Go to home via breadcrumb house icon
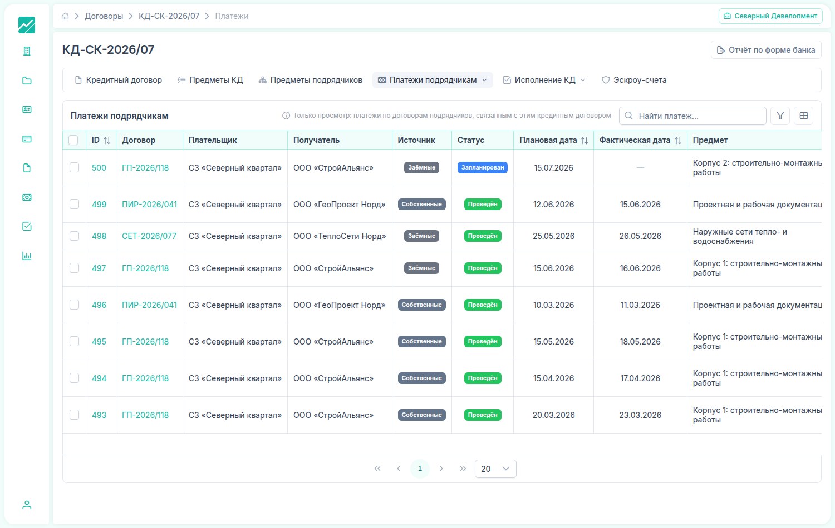The width and height of the screenshot is (835, 528). pos(65,16)
